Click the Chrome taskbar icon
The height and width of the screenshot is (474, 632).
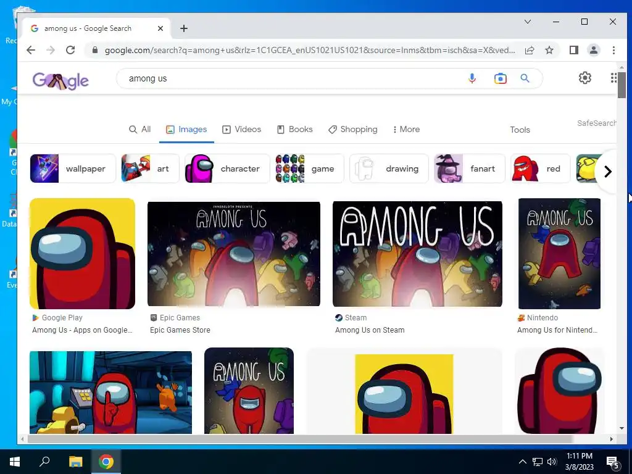[x=106, y=462]
